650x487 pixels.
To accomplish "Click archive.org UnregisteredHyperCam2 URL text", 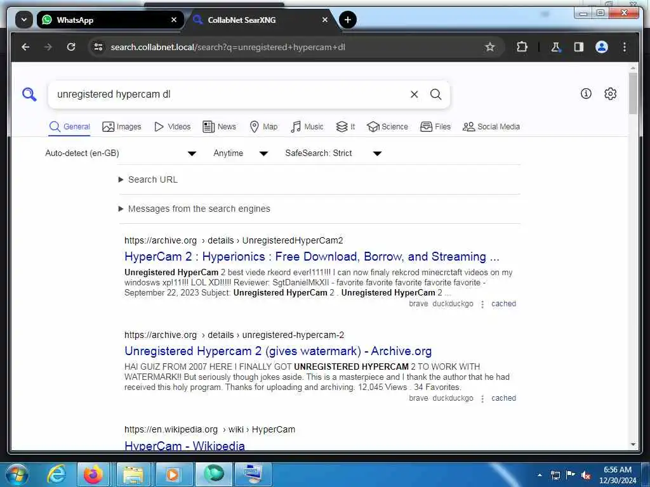I will (x=234, y=240).
